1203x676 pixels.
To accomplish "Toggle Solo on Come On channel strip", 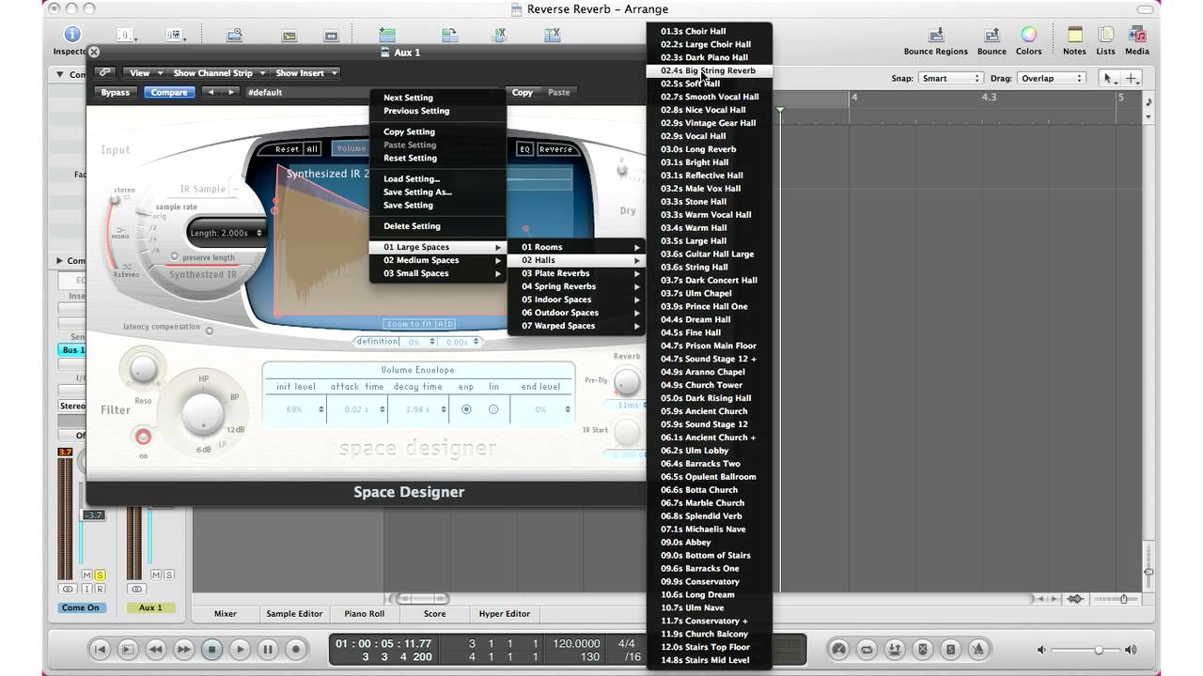I will (100, 575).
